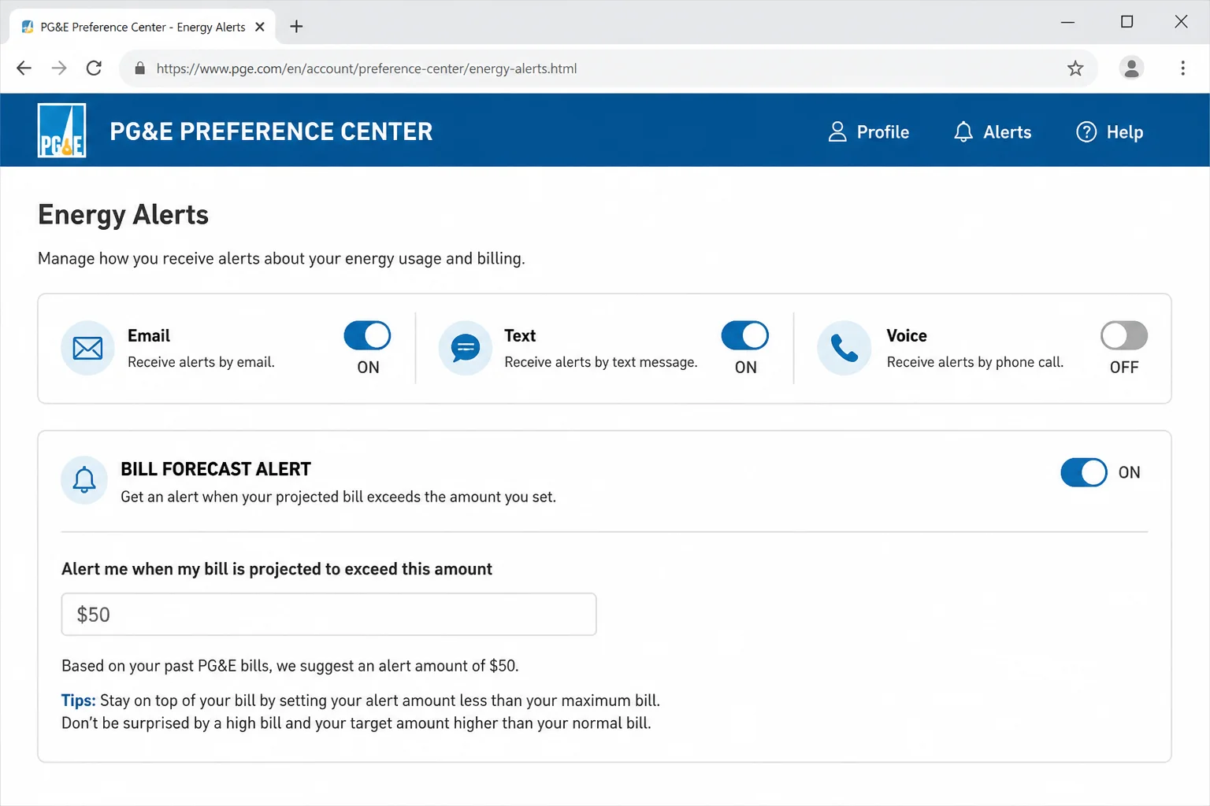Click the text message bubble icon
The image size is (1210, 806).
point(466,348)
